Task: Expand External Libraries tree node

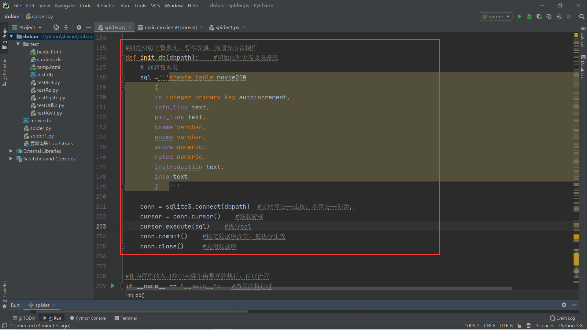Action: 11,151
